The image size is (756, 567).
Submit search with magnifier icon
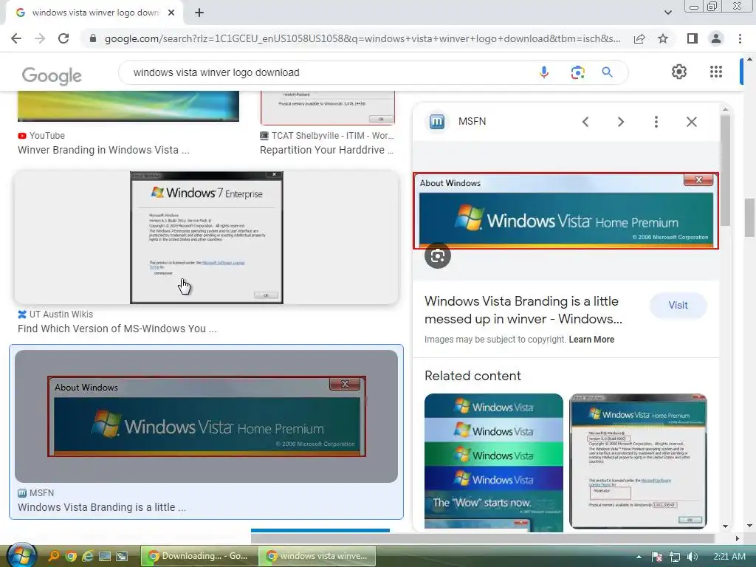pyautogui.click(x=607, y=72)
